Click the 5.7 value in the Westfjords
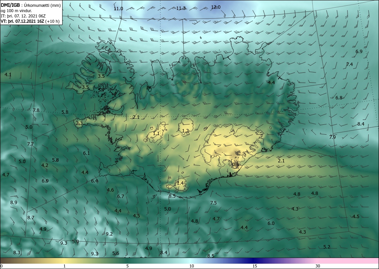379x269 pixels. [x=101, y=90]
